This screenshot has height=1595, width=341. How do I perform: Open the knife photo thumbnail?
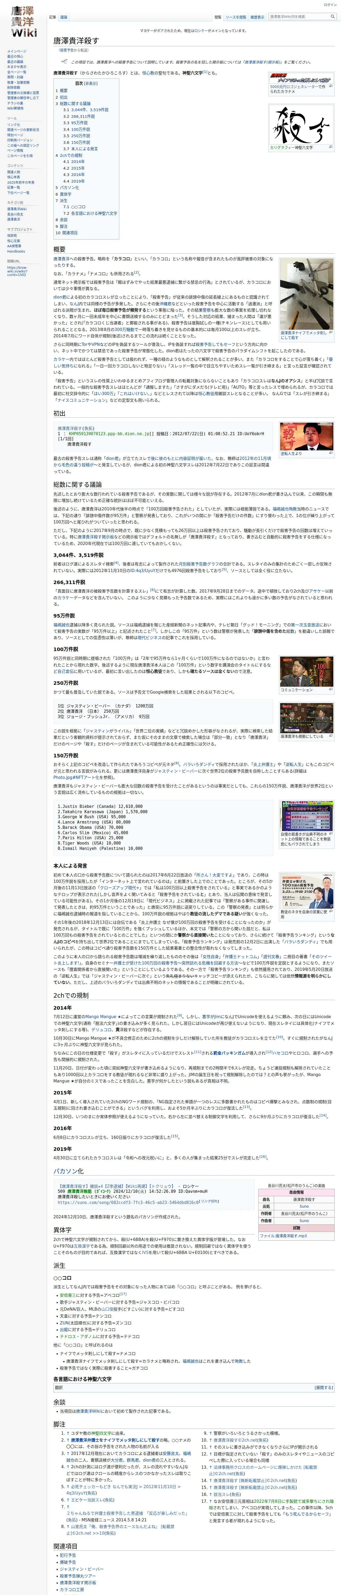click(306, 293)
